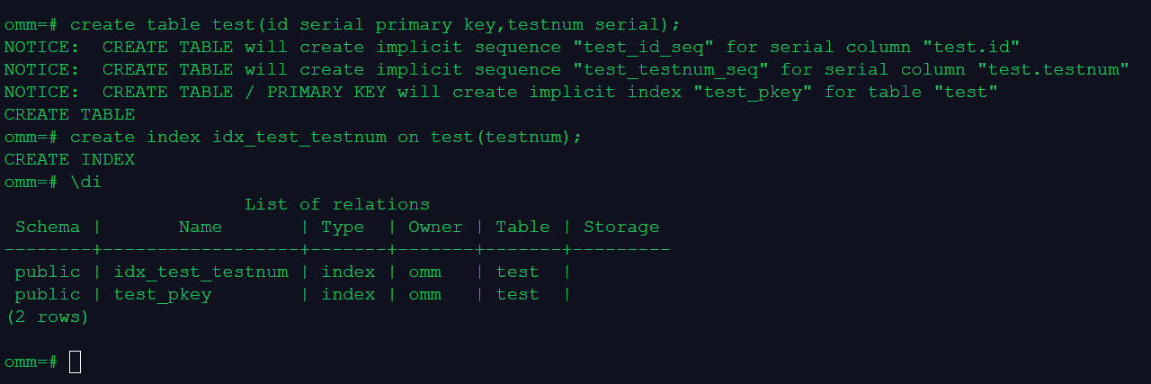Select idx_test_testnum in the relations list row
The image size is (1151, 384).
point(201,272)
